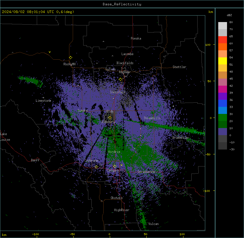Click the HighRiver label

122,210
